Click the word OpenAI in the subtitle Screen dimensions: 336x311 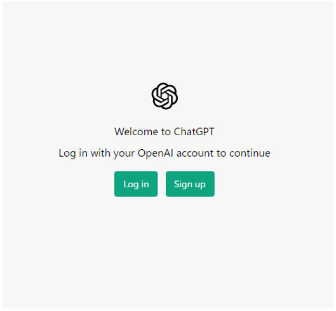point(156,153)
